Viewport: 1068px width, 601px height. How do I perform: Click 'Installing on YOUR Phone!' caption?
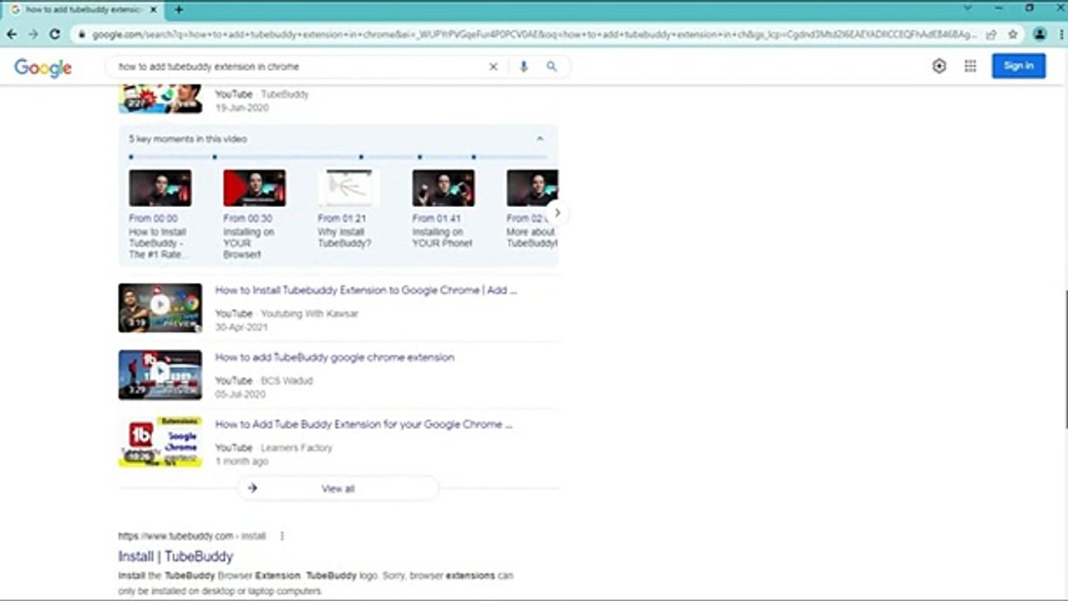click(x=442, y=238)
